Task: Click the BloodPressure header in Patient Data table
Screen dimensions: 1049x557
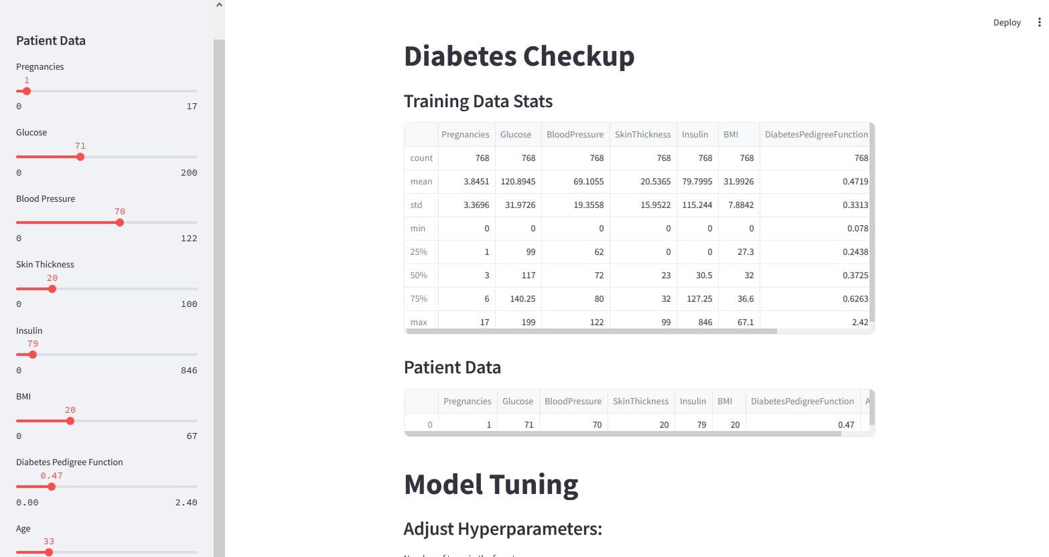Action: [573, 401]
